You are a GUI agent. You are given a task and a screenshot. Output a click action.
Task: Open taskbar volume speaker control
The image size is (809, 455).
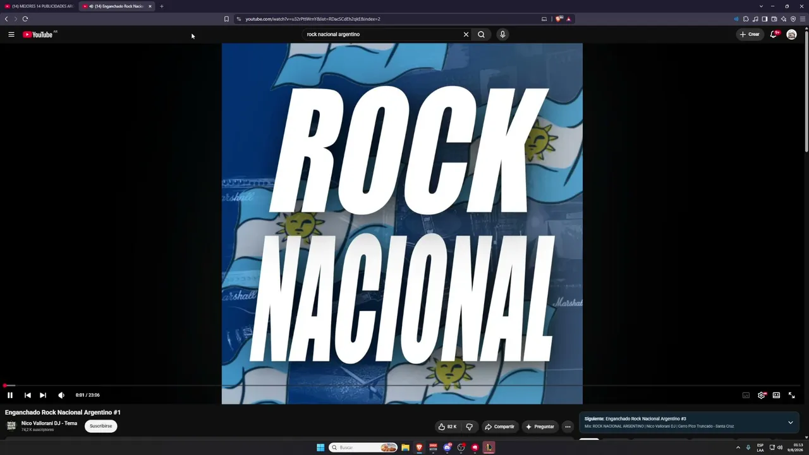pyautogui.click(x=780, y=447)
